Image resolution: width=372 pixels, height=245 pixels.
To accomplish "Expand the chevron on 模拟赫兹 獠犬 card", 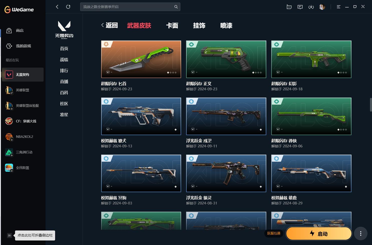I will pos(108,129).
